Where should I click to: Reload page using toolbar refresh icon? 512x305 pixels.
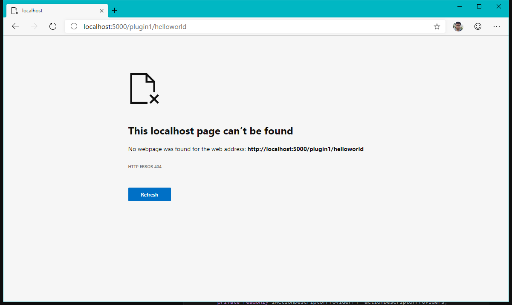tap(53, 26)
